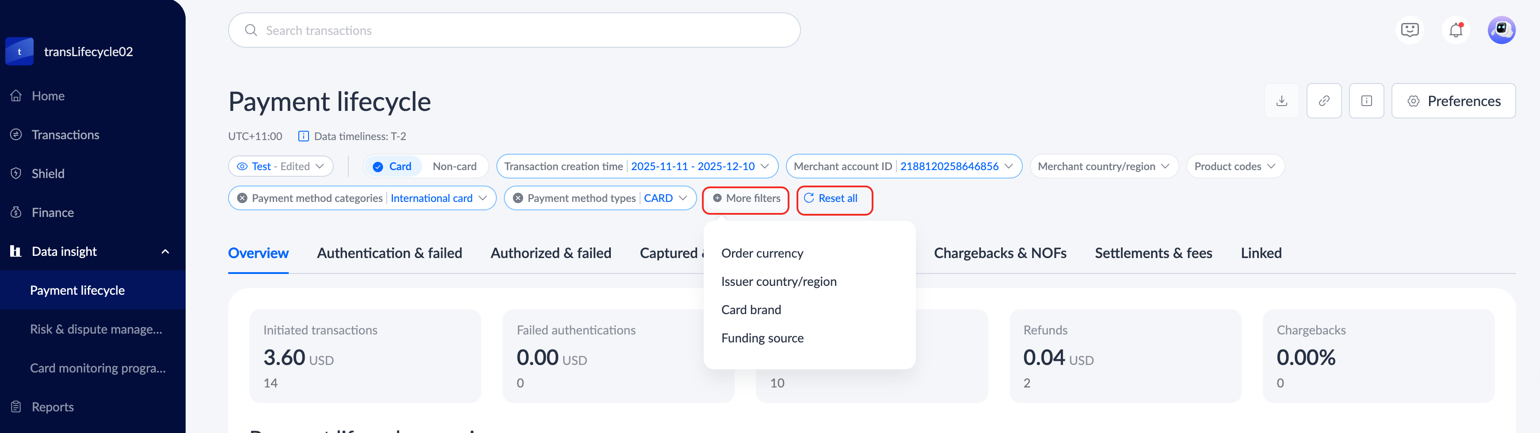Switch to the Non-card option
Screen dimensions: 1540x433
point(454,167)
